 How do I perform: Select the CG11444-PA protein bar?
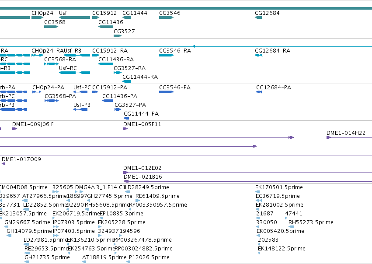pyautogui.click(x=126, y=118)
